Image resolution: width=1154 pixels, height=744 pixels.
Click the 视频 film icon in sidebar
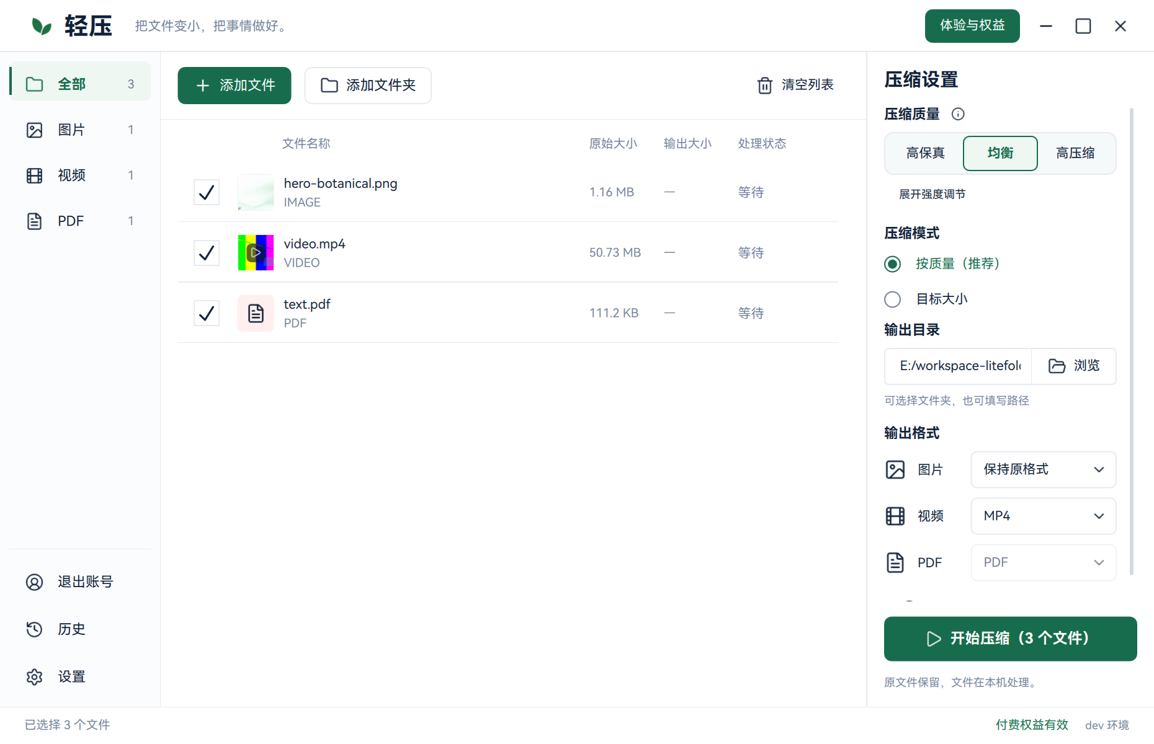[x=35, y=175]
